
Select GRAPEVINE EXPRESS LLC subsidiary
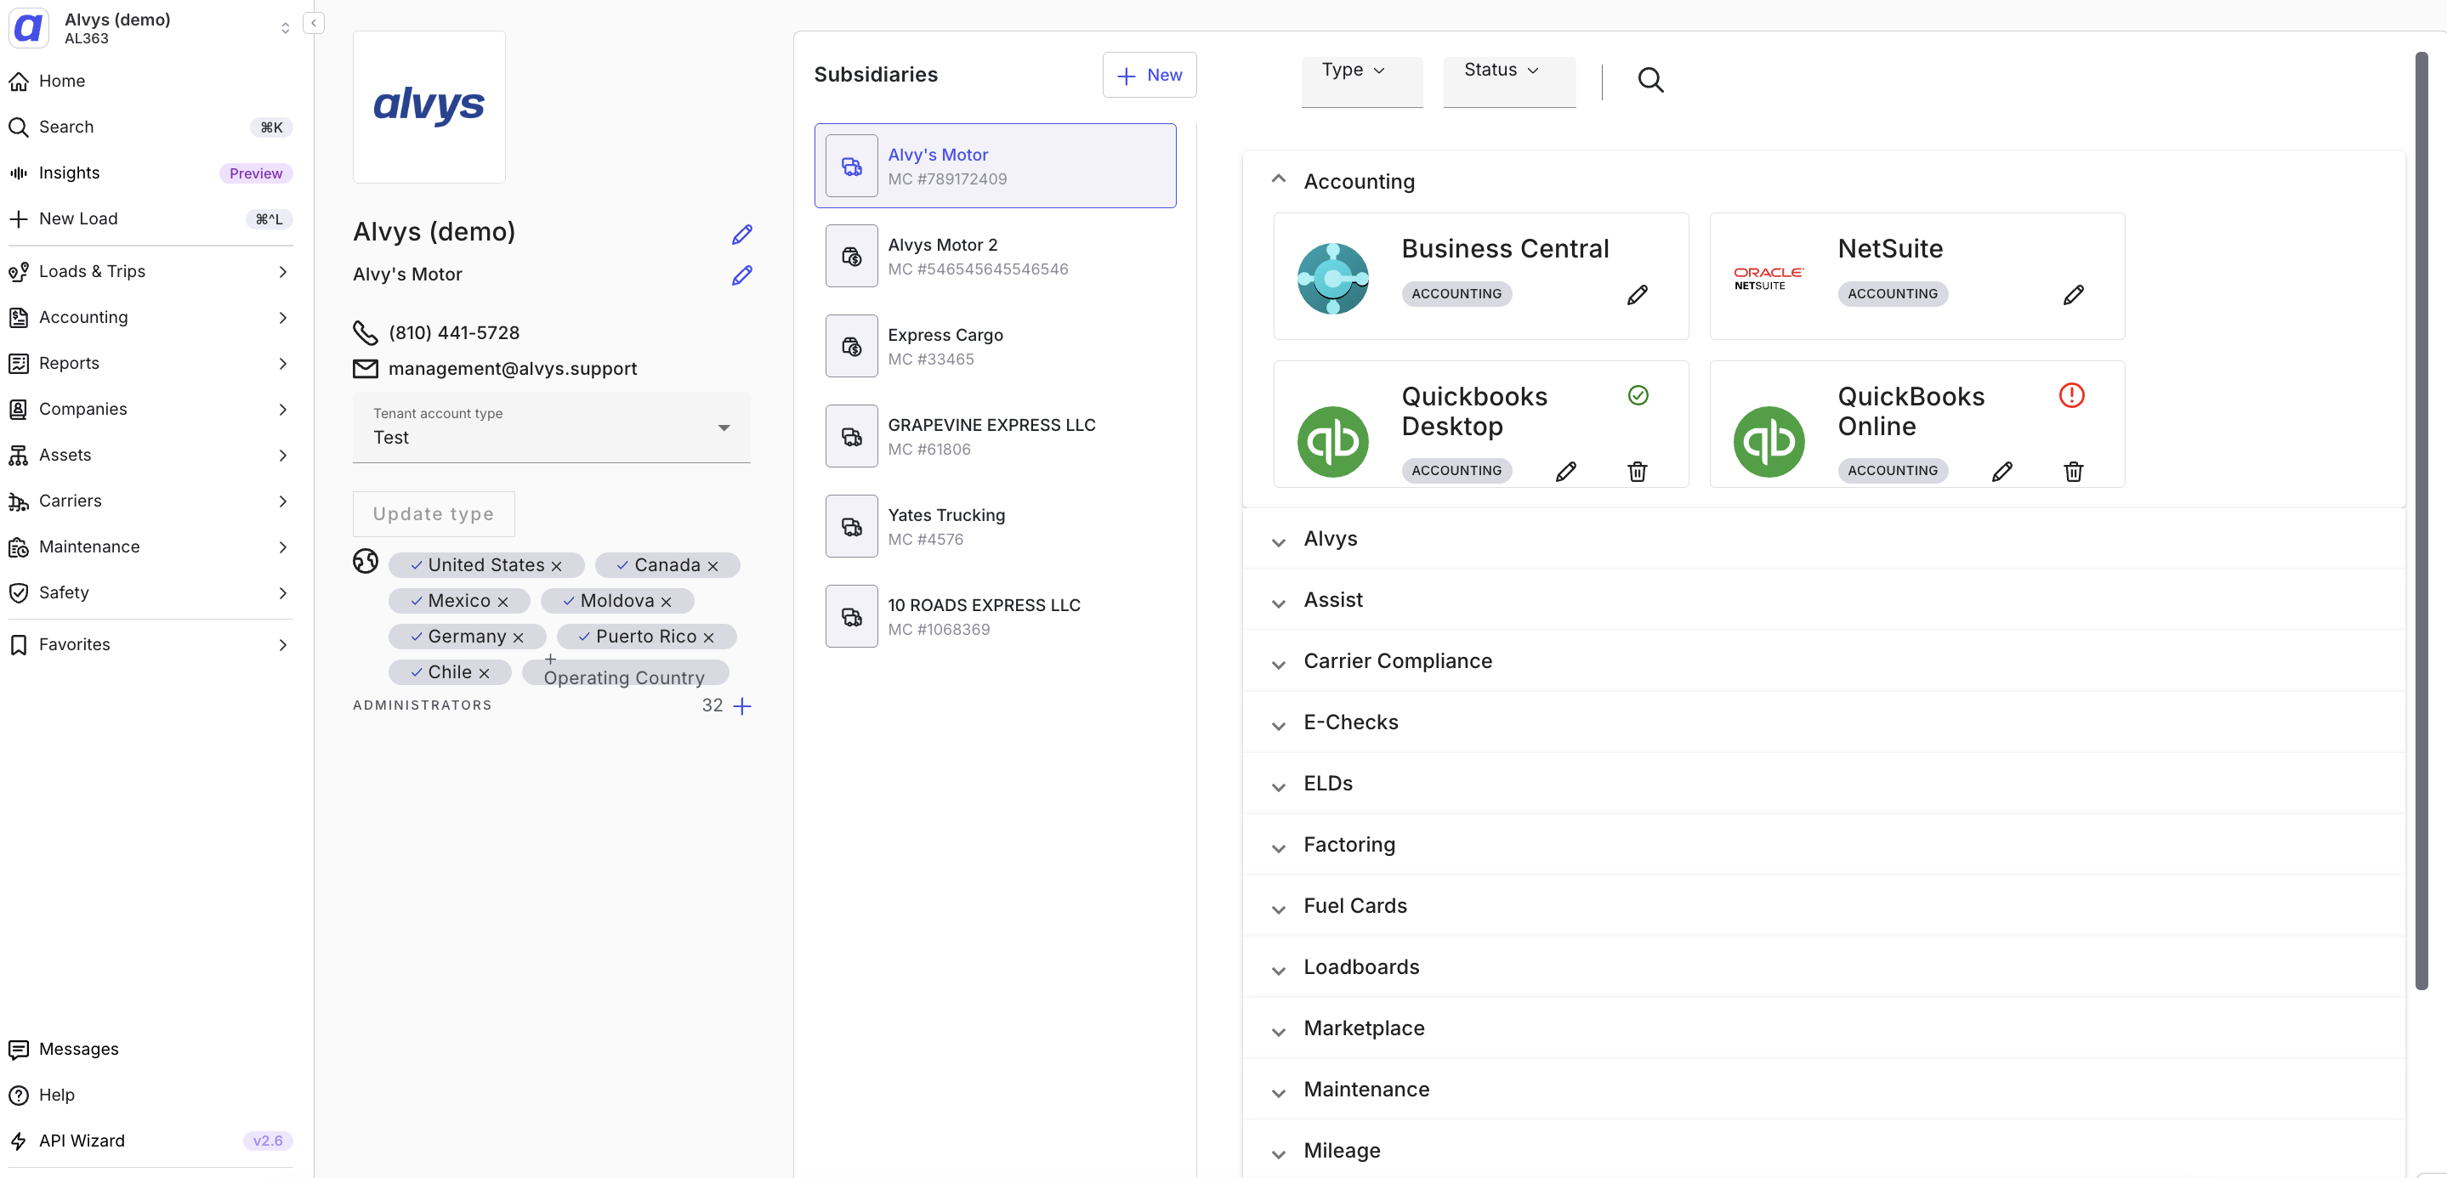(995, 437)
